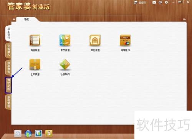Click the help question mark icon
Screen dimensions: 192x139
coord(166,2)
